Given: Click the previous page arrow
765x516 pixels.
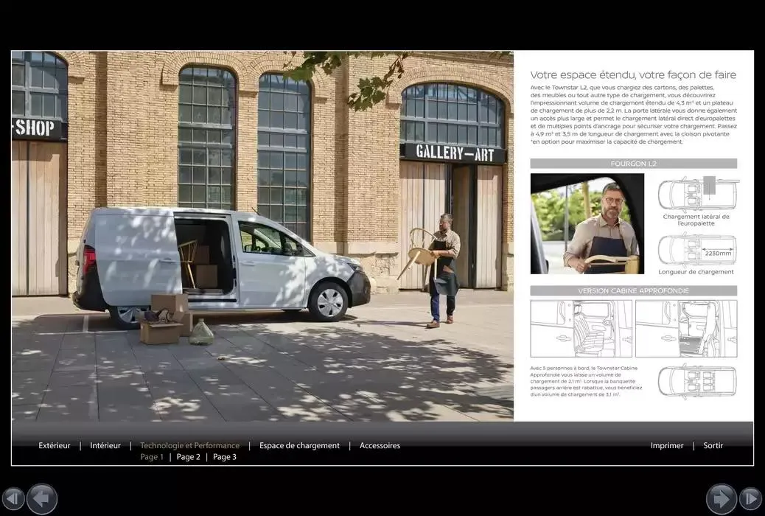Looking at the screenshot, I should [41, 498].
